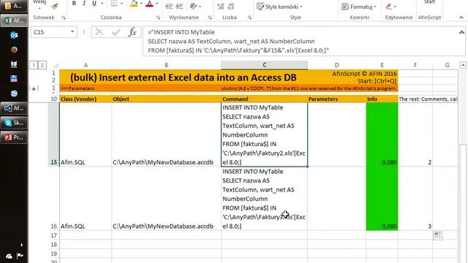Switch to PowerPoint taskbar window
This screenshot has height=263, width=468.
click(x=14, y=137)
